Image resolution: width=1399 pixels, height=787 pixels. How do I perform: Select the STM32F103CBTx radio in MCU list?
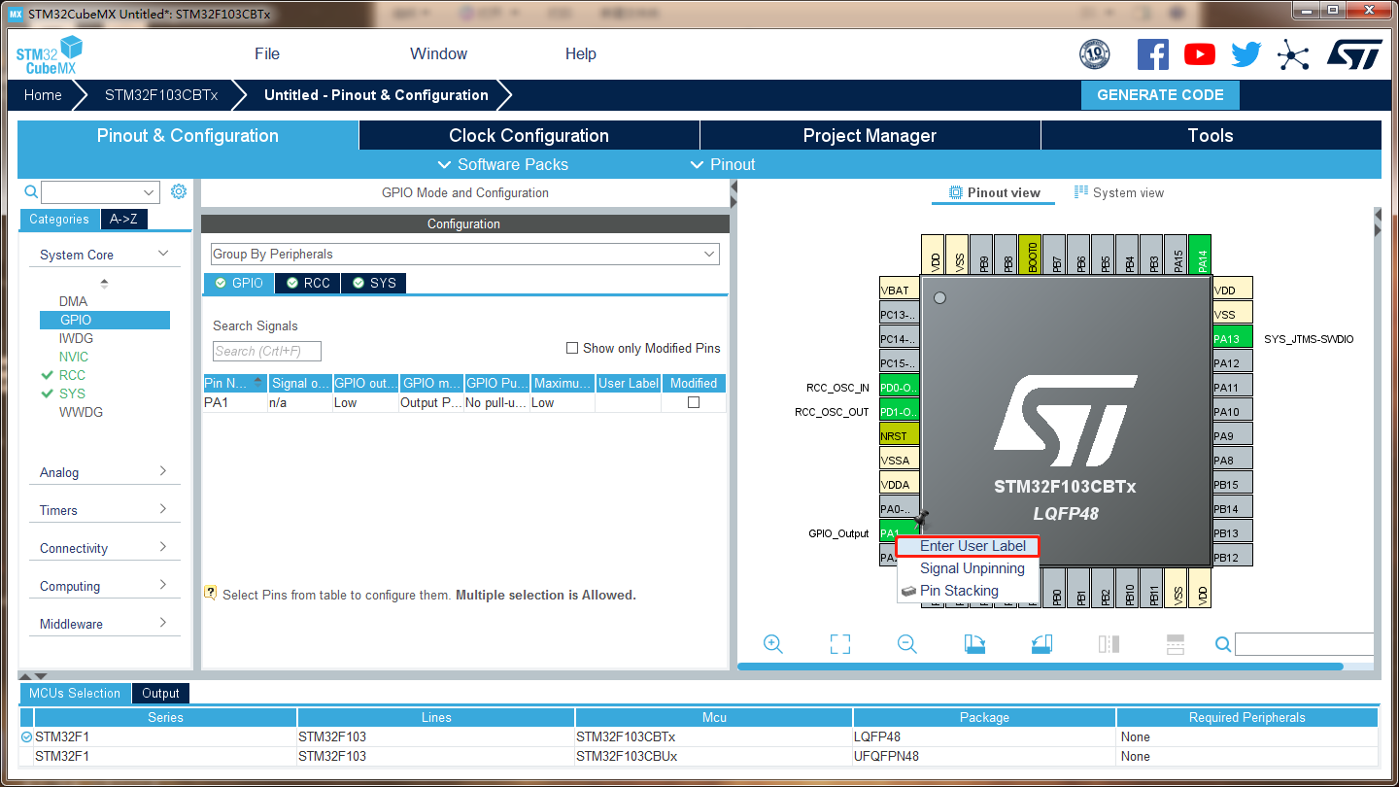pos(27,737)
